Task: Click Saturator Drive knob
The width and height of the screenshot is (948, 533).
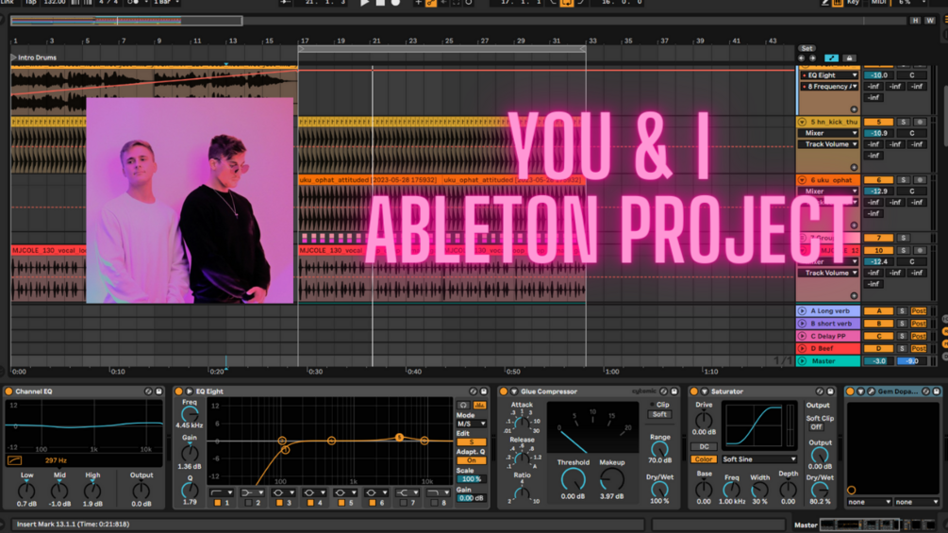Action: pos(703,420)
